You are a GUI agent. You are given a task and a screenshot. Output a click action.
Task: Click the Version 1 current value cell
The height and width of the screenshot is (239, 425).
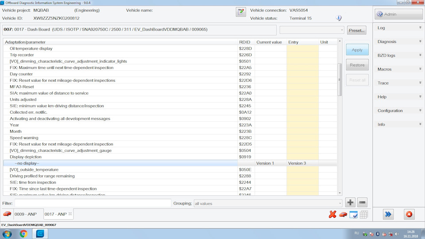coord(270,163)
